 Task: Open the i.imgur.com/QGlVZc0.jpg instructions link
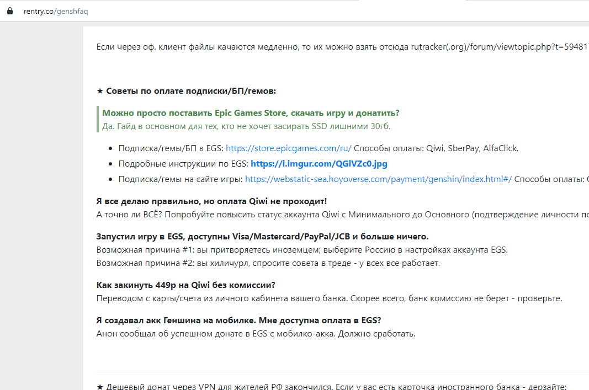(x=319, y=164)
